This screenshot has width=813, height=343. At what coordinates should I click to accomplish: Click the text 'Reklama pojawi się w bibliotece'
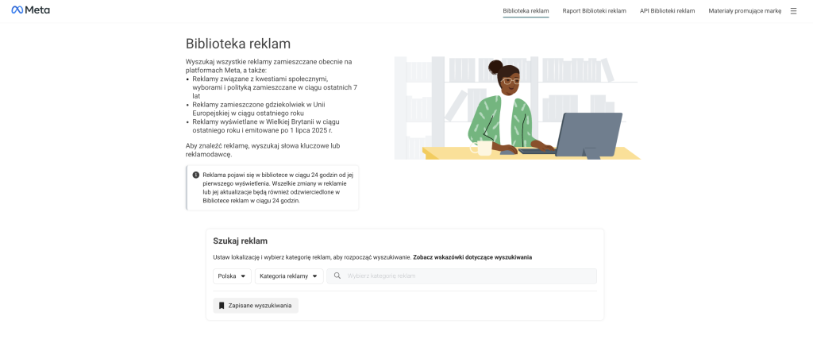point(246,175)
